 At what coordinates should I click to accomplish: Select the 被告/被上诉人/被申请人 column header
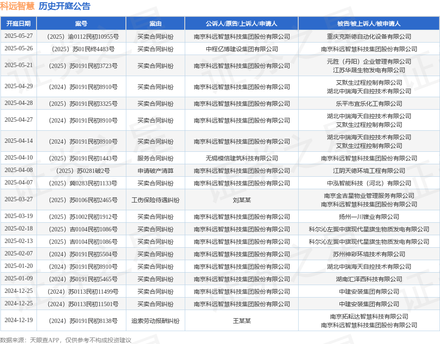[369, 24]
